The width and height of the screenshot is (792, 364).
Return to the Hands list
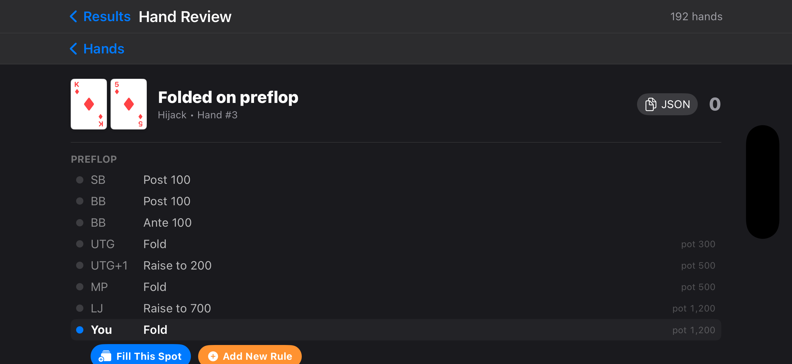[x=103, y=49]
